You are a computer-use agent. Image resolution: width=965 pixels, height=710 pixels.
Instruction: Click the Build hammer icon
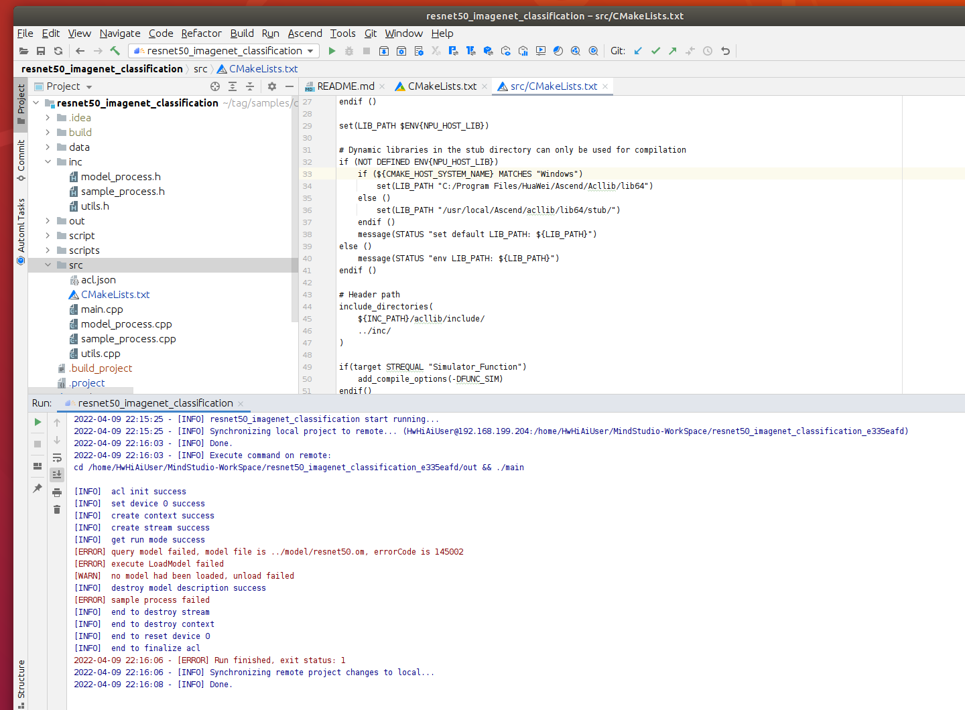point(115,51)
